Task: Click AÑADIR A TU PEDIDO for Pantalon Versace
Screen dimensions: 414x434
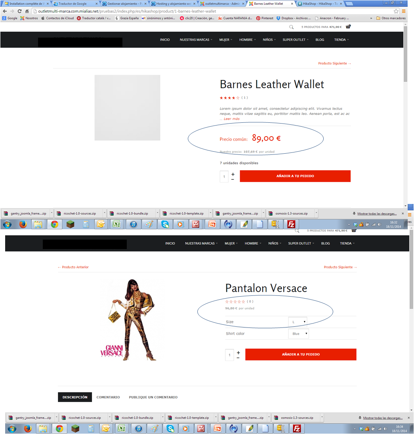Action: 301,354
